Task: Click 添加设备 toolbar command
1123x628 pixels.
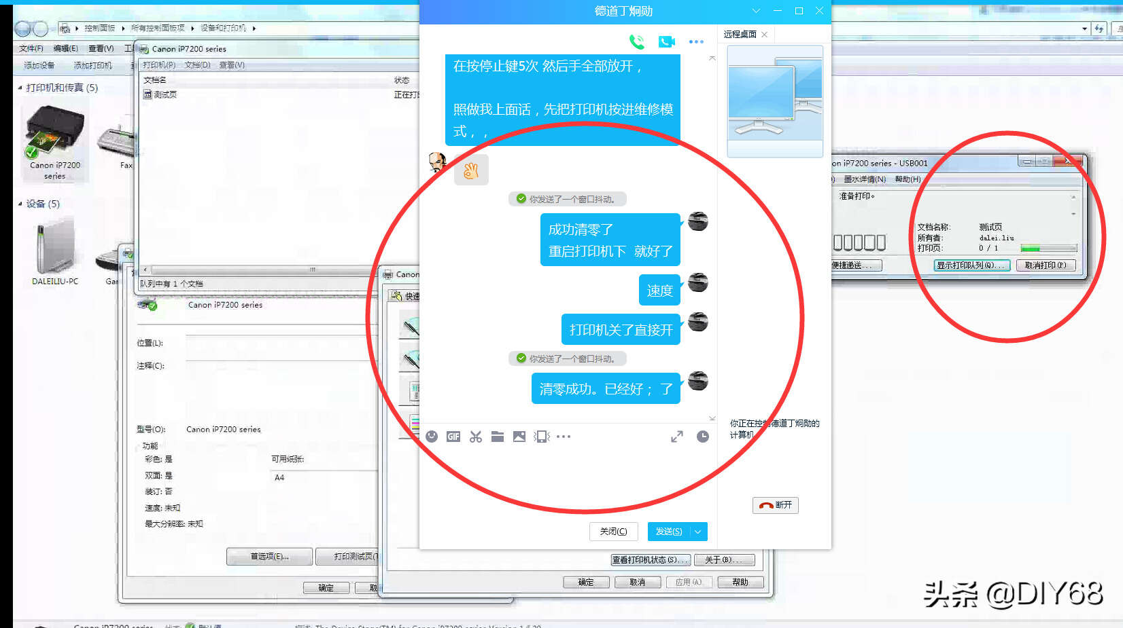Action: (39, 65)
